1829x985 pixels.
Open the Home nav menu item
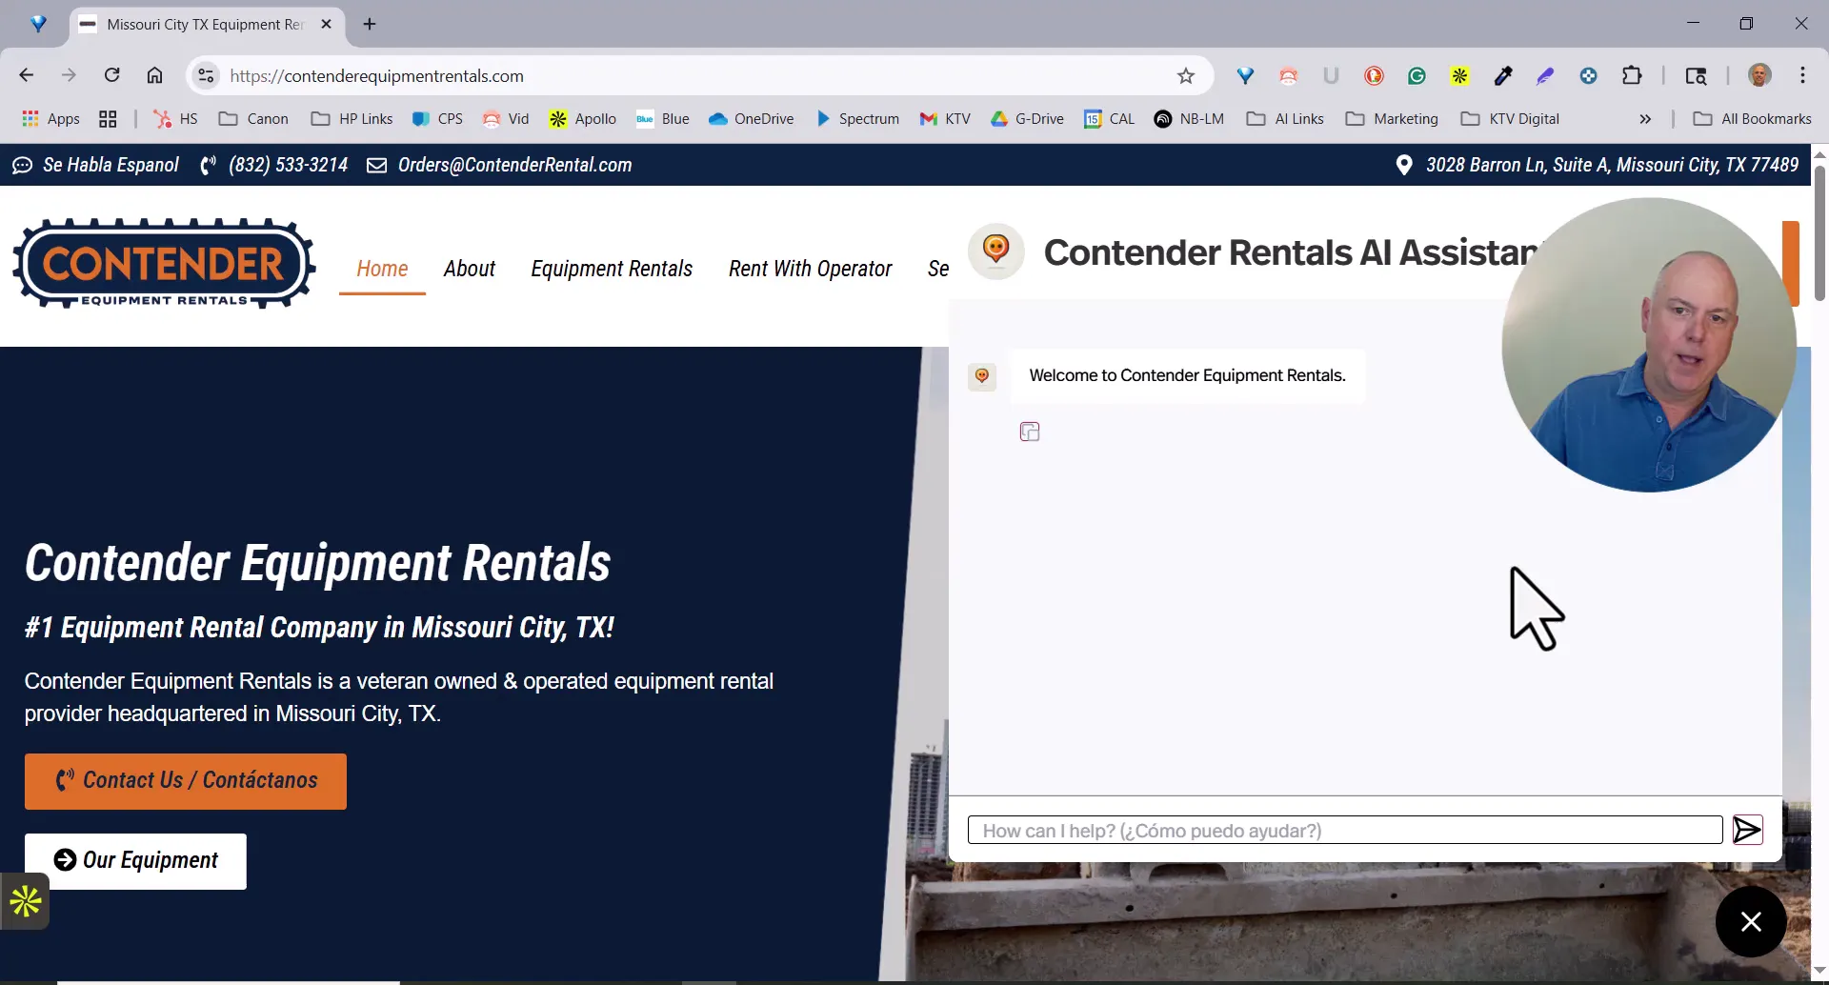click(382, 269)
